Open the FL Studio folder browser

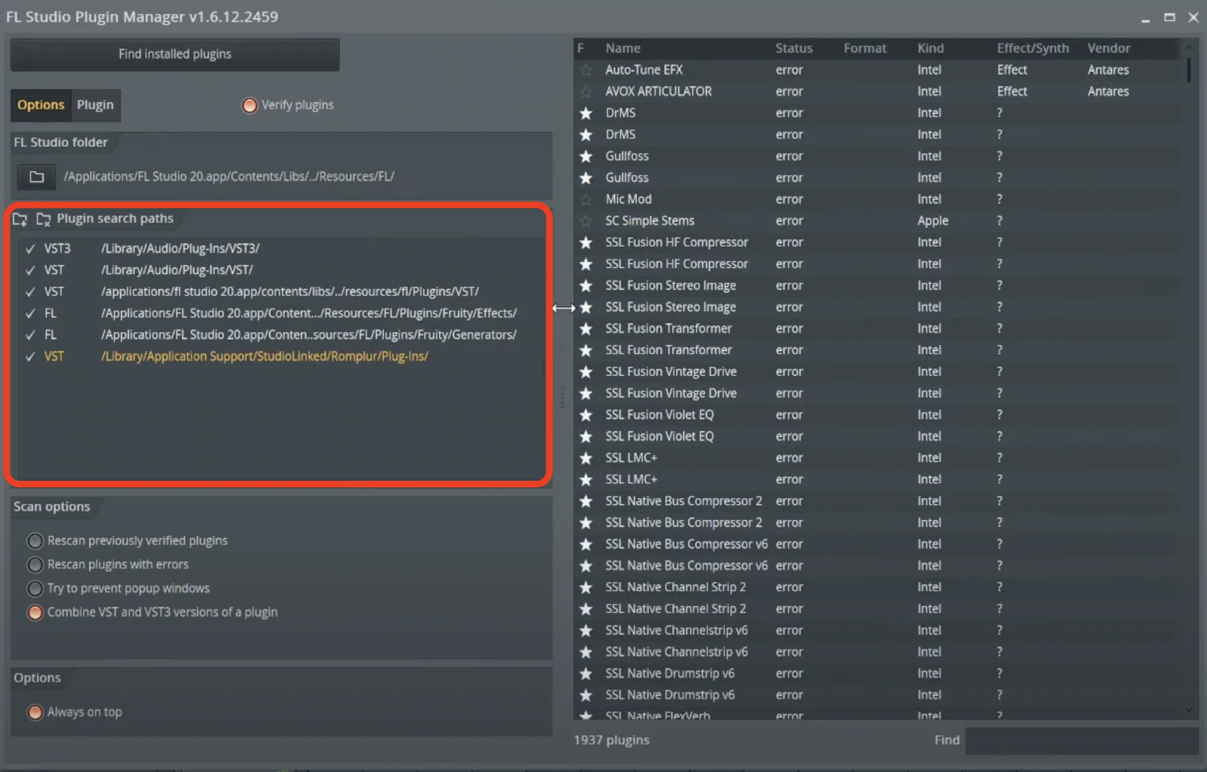coord(36,177)
